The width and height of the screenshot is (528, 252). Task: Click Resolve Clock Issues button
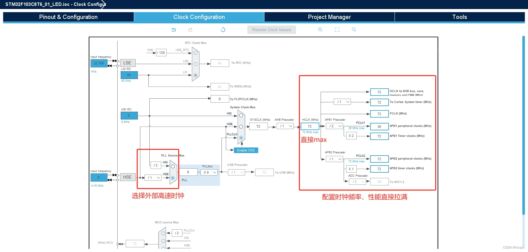click(x=272, y=30)
